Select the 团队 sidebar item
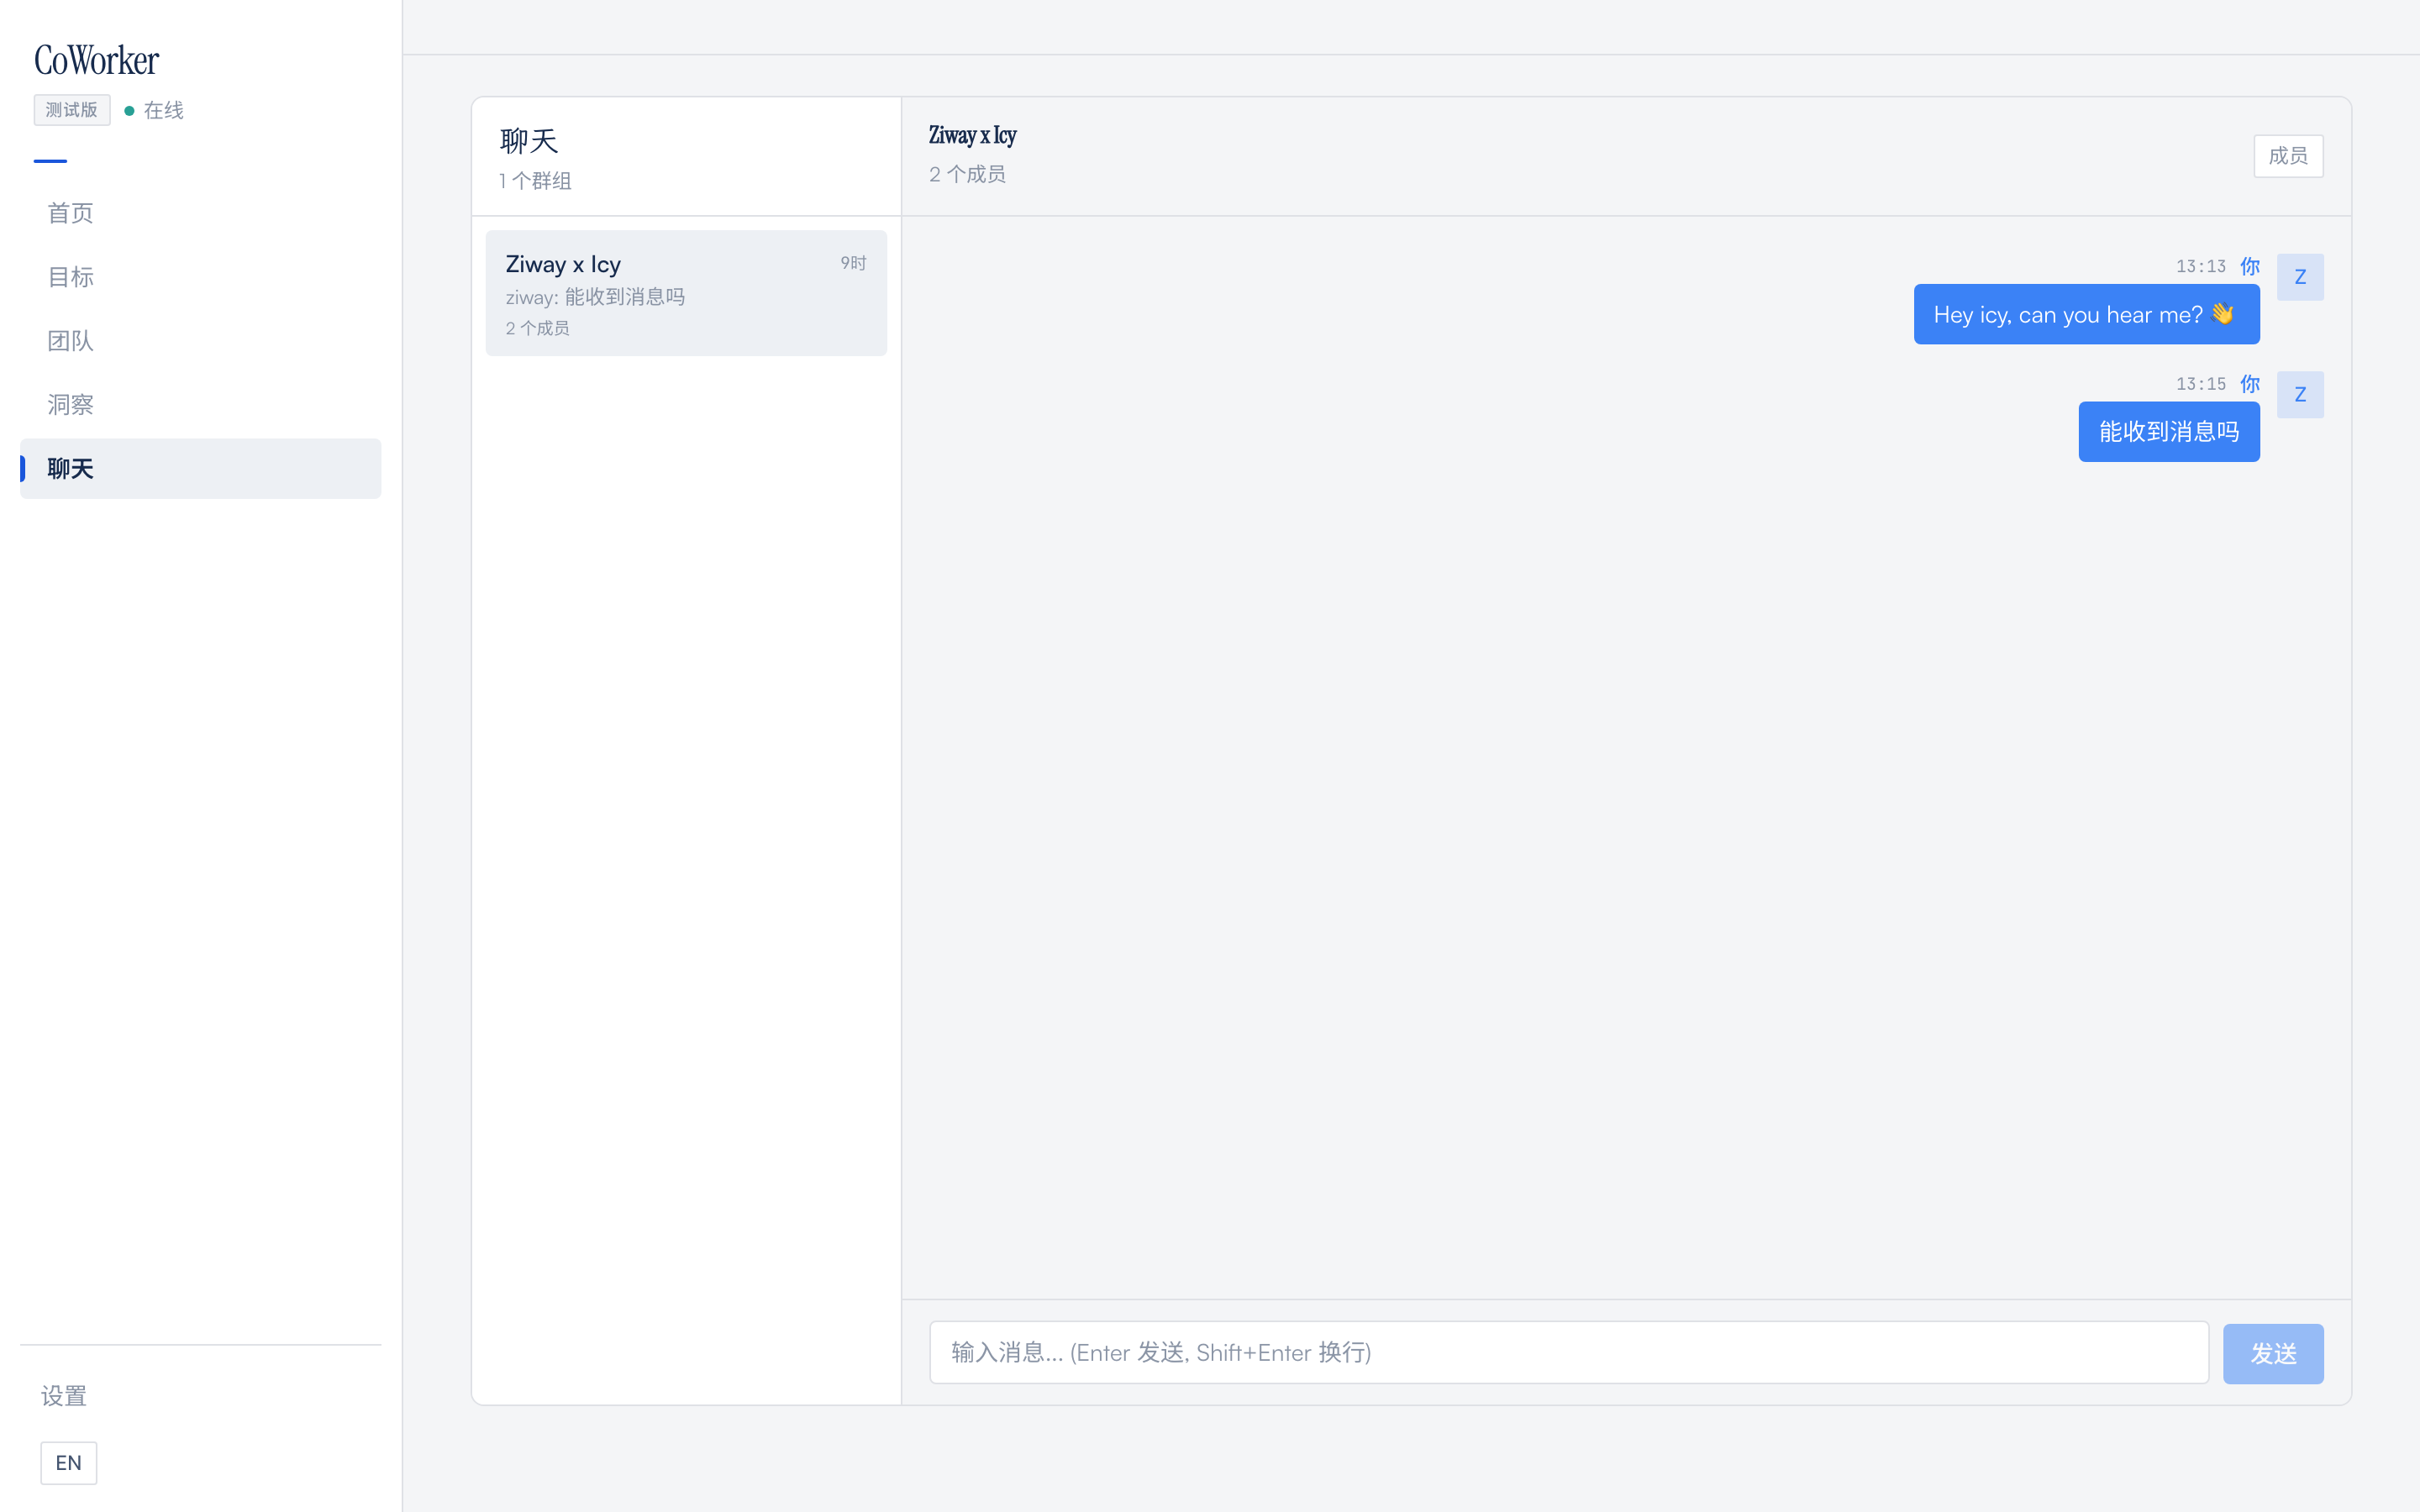 click(200, 341)
